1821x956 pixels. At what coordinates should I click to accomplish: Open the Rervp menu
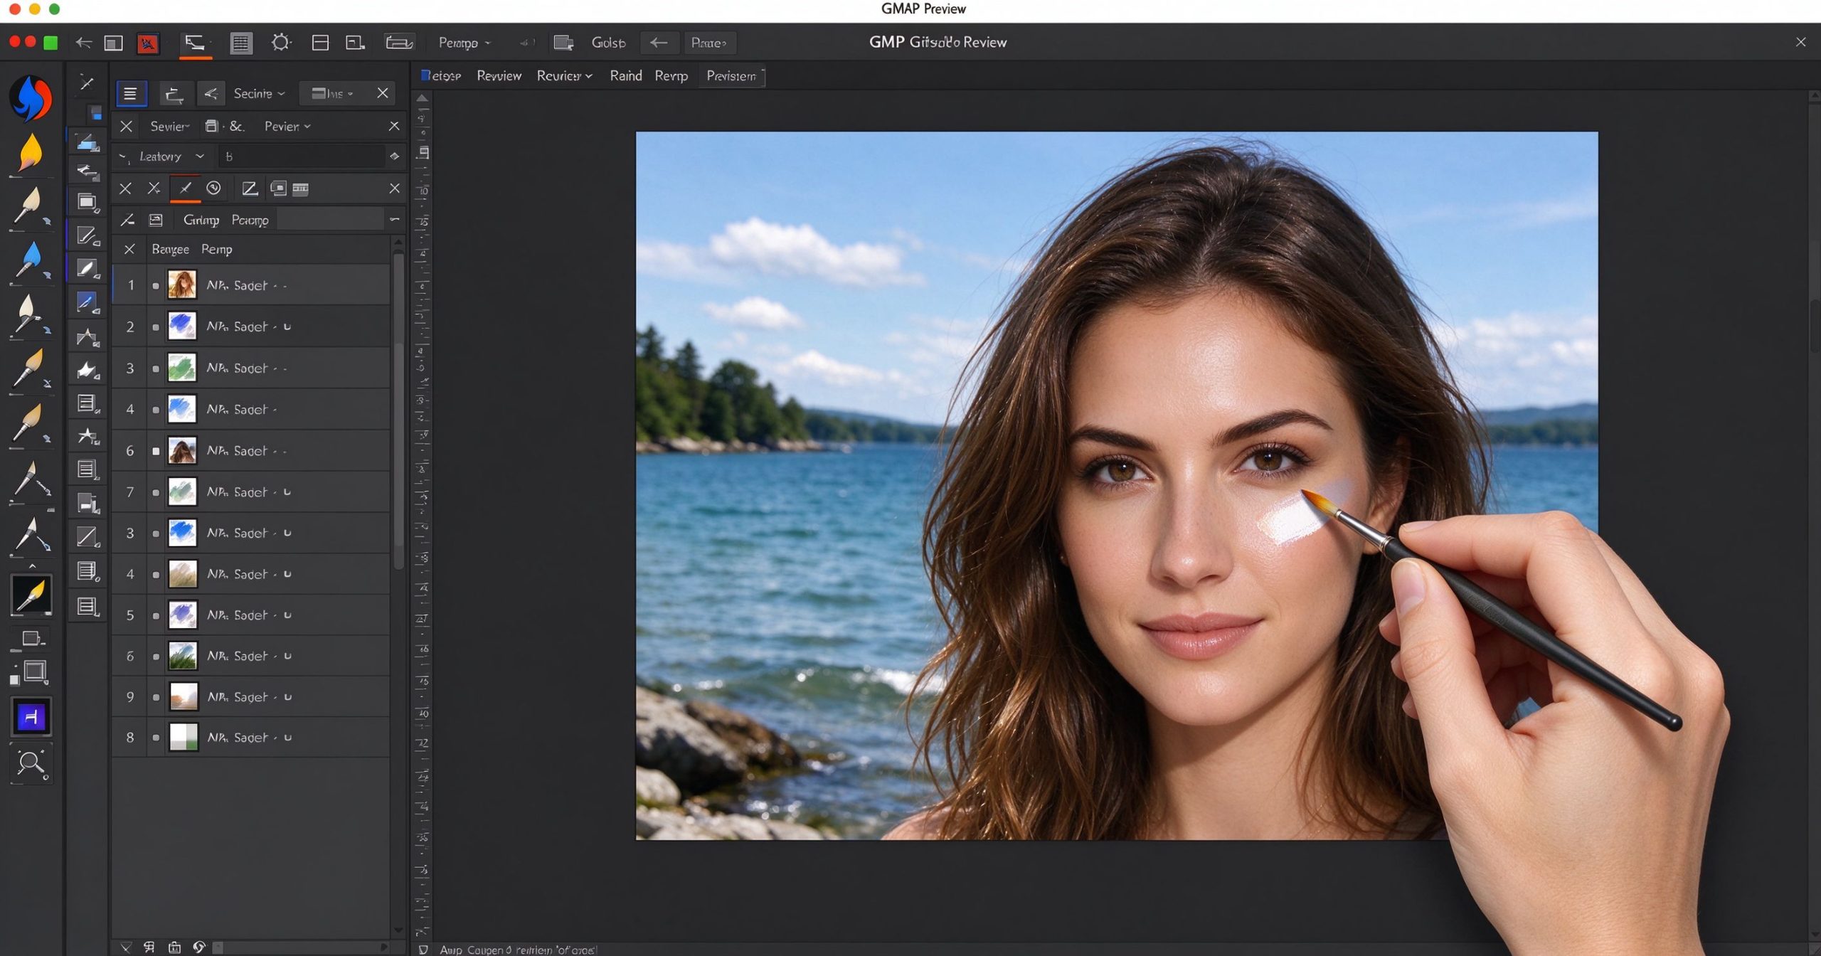[x=671, y=75]
